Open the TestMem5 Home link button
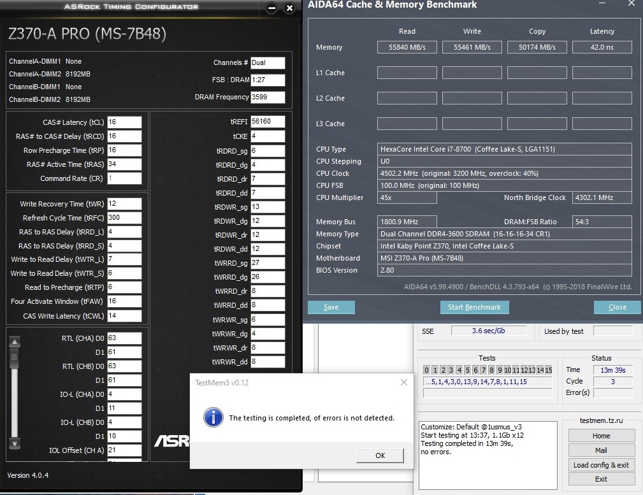 pyautogui.click(x=601, y=436)
